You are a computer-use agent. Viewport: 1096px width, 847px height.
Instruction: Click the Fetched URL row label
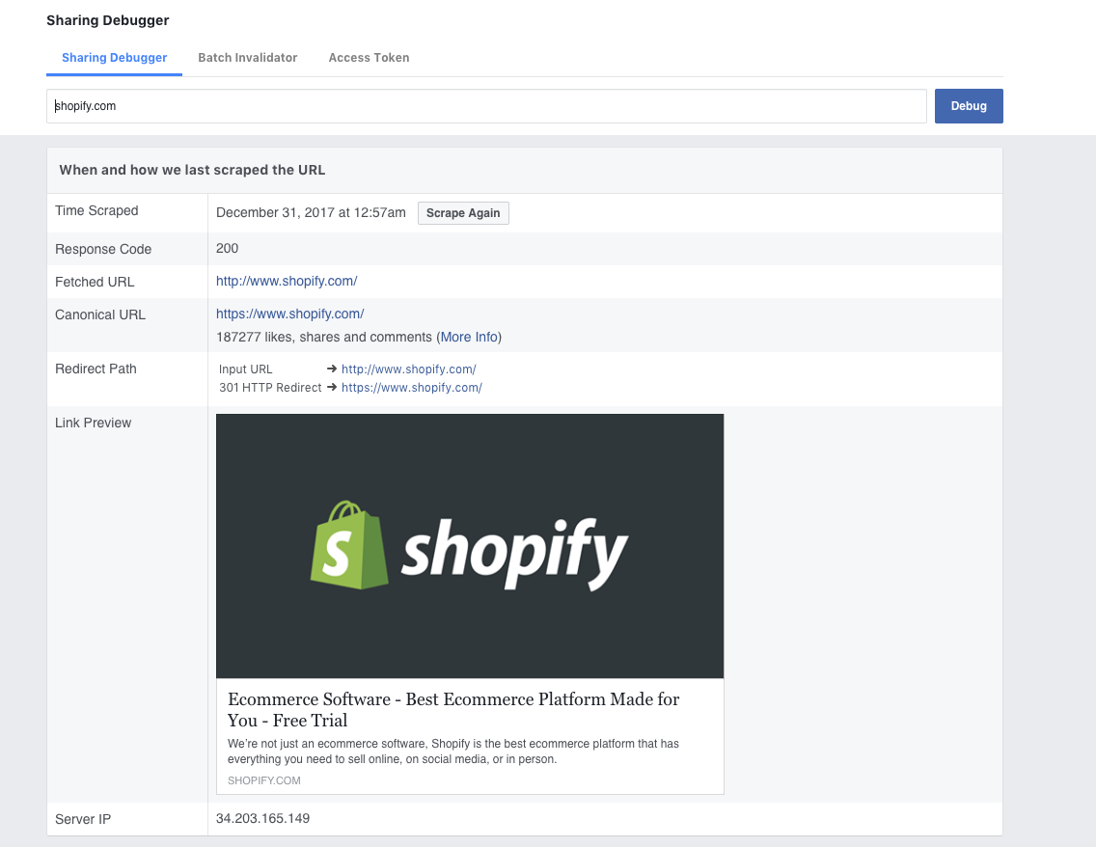pyautogui.click(x=95, y=282)
